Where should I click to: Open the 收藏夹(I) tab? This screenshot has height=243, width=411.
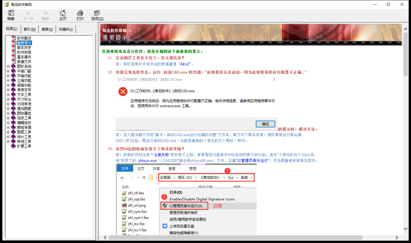click(66, 29)
